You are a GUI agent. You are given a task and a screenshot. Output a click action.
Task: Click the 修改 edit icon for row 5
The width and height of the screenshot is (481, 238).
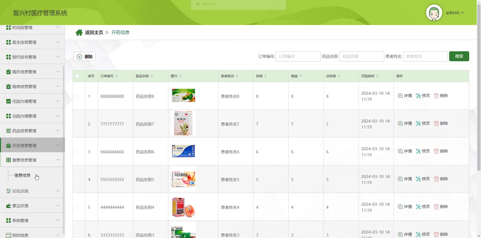click(x=418, y=207)
